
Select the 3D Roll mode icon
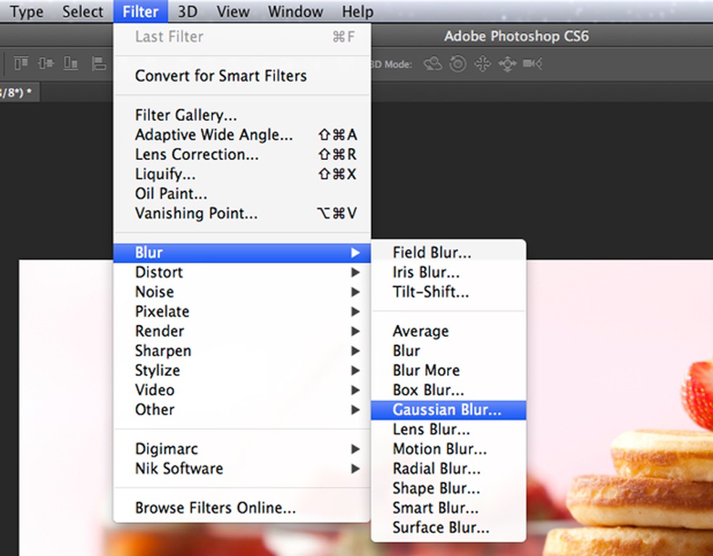(458, 64)
